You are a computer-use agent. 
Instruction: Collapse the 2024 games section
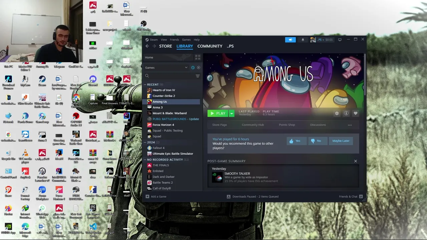145,142
